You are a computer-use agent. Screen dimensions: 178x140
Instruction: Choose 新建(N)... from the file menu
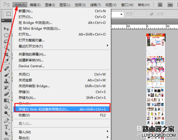(x=62, y=11)
